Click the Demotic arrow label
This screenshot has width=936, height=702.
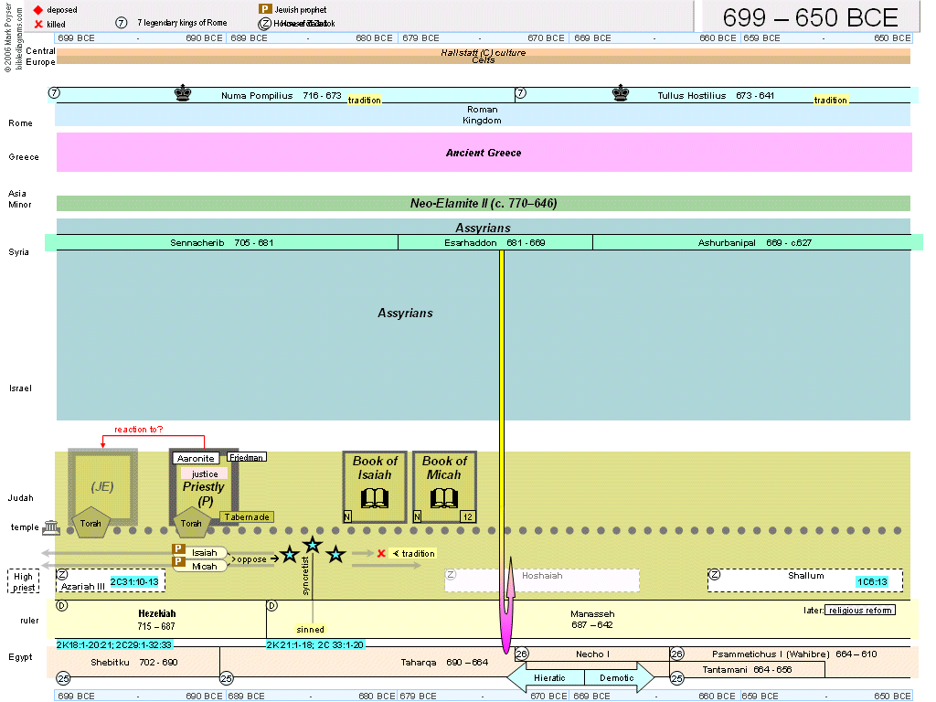pos(615,677)
